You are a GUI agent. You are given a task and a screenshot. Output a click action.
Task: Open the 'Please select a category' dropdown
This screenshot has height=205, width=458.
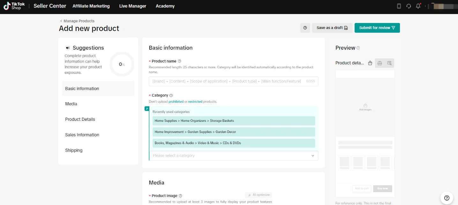pos(234,156)
